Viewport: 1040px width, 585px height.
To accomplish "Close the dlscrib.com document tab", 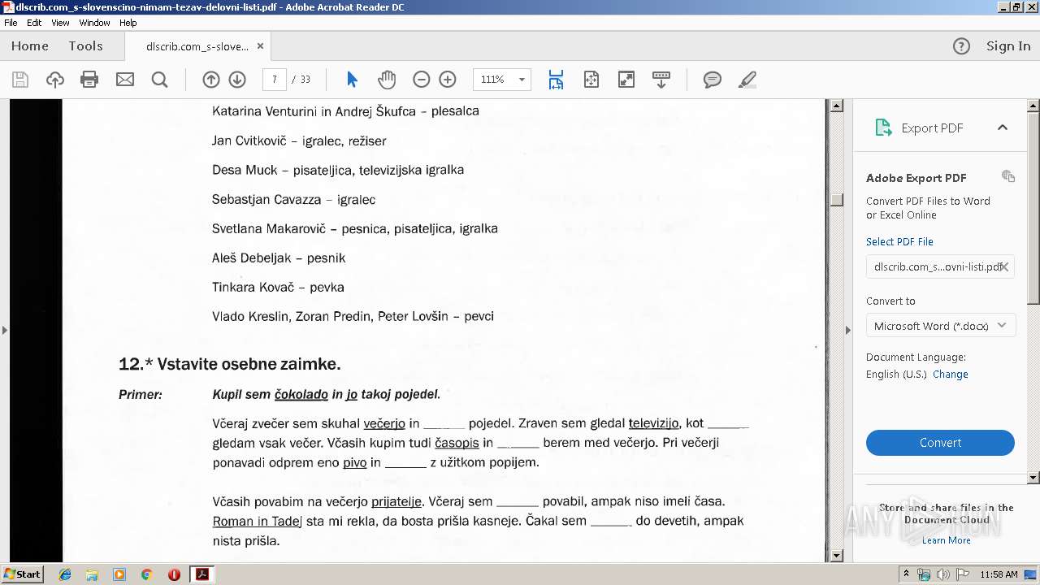I will coord(260,46).
